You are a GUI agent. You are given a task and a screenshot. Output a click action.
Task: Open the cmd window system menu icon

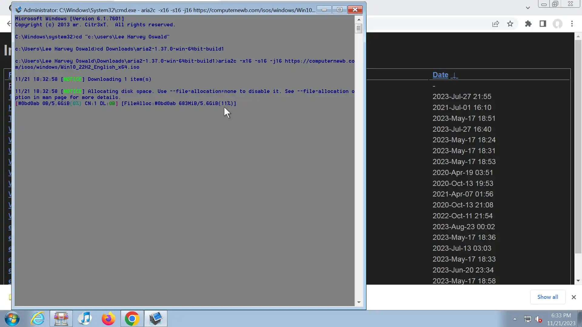[x=18, y=10]
